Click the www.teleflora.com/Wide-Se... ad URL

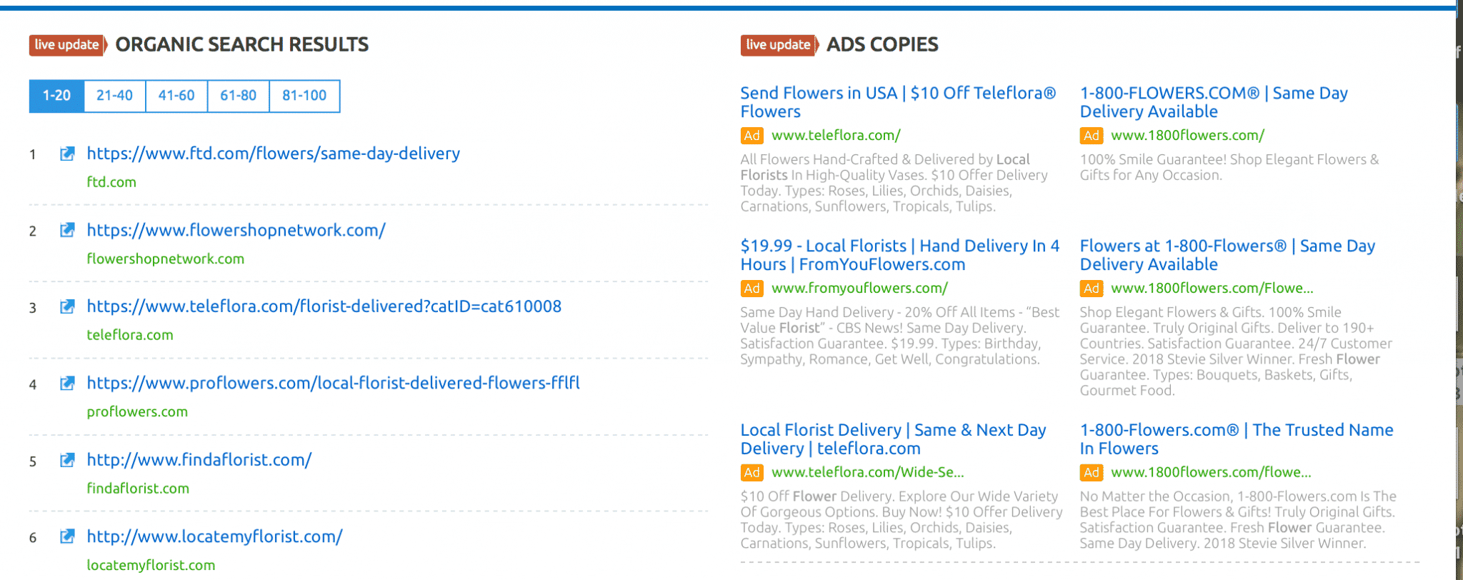tap(867, 472)
